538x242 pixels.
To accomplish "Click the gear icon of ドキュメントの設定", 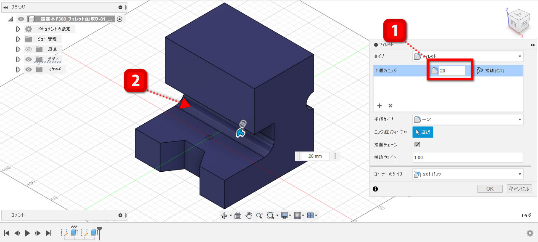I will (28, 29).
